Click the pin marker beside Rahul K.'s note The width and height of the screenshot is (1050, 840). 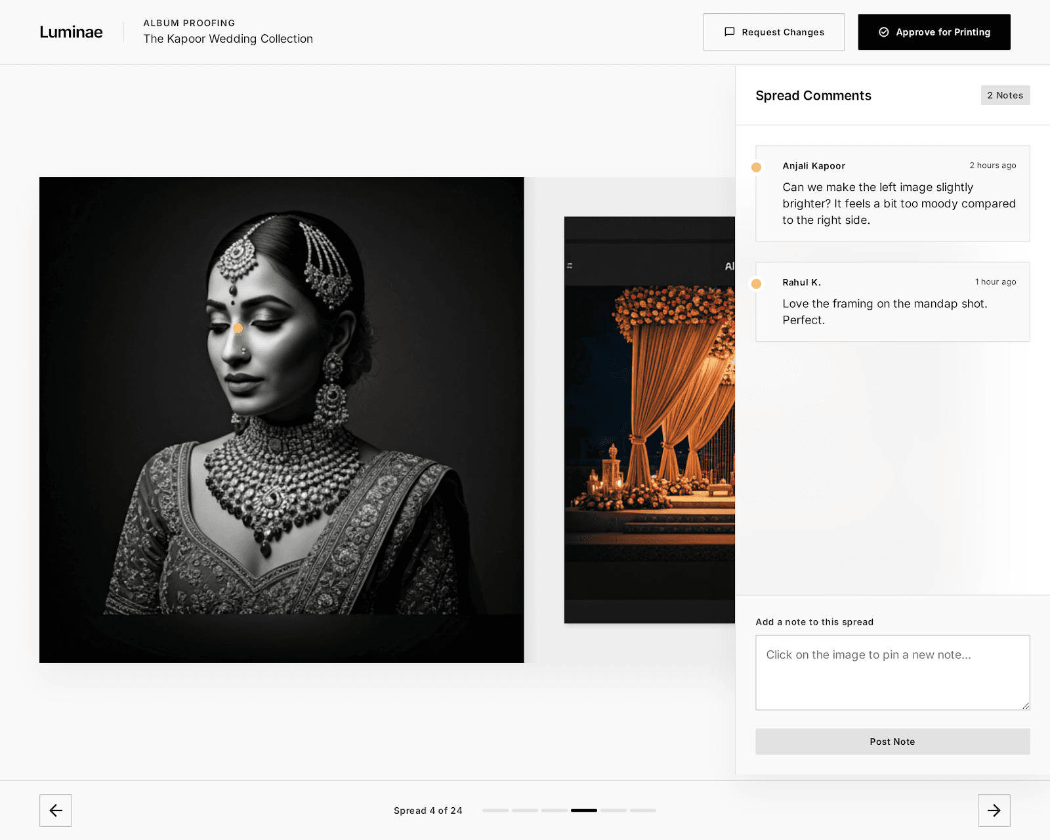click(x=756, y=284)
